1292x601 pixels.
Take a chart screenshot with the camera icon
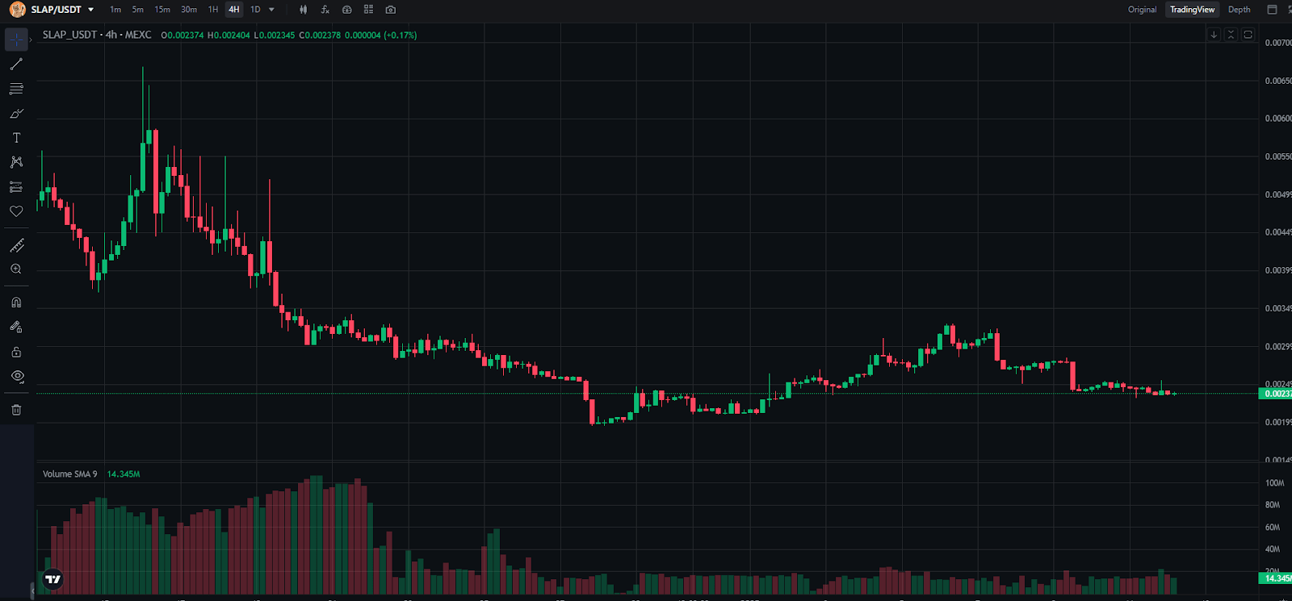point(390,9)
